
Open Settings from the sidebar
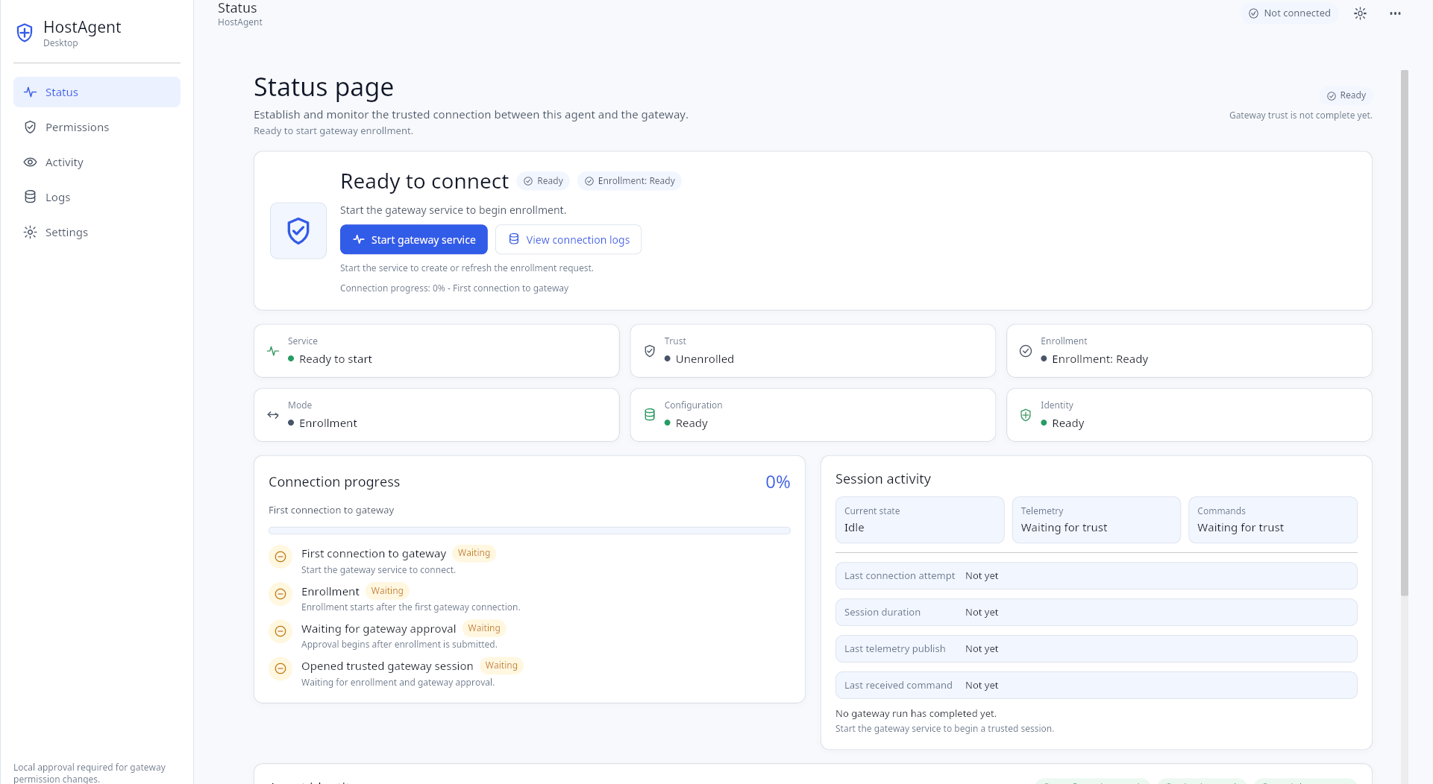tap(97, 233)
